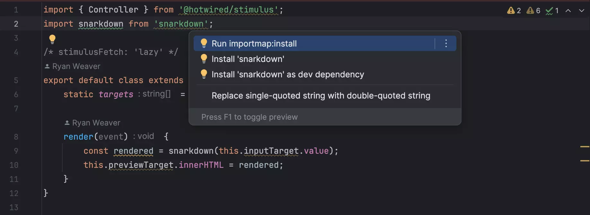The height and width of the screenshot is (215, 590).
Task: Go to previous highlighted error arrow
Action: click(568, 11)
